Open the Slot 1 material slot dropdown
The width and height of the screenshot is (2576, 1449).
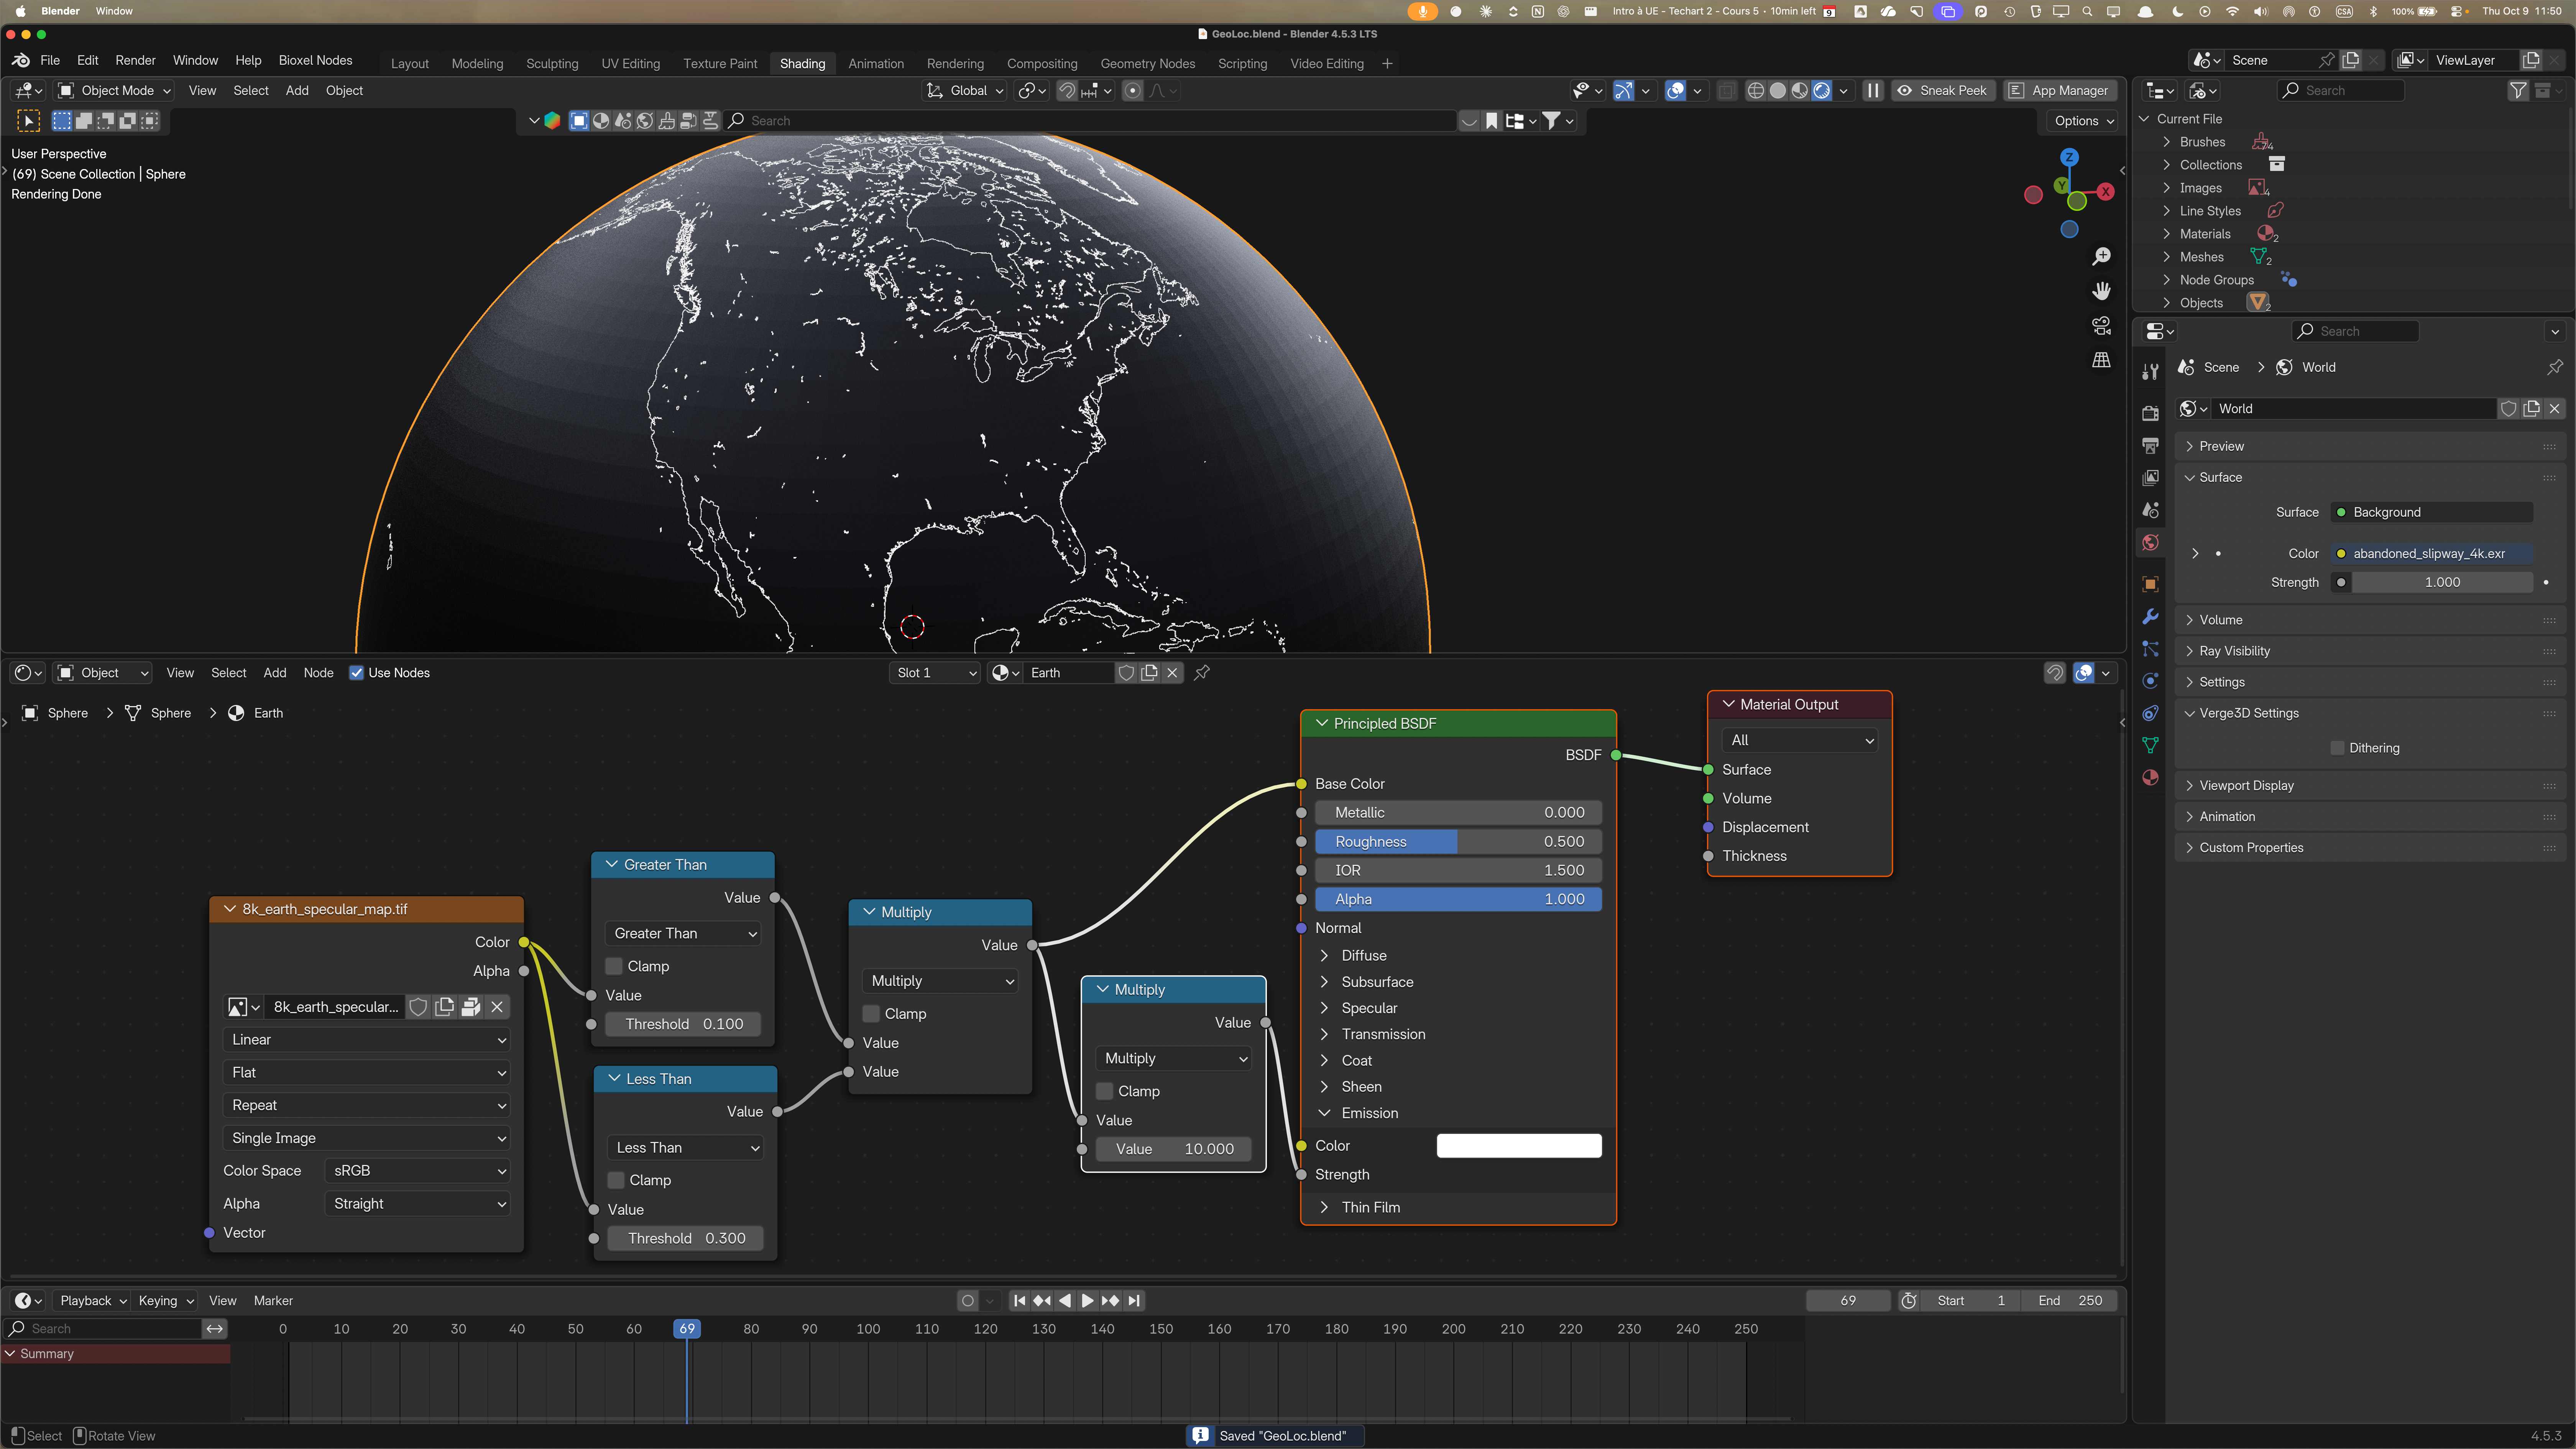tap(935, 673)
